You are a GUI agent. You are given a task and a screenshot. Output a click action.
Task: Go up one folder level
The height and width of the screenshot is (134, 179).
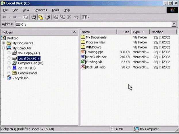(25, 17)
